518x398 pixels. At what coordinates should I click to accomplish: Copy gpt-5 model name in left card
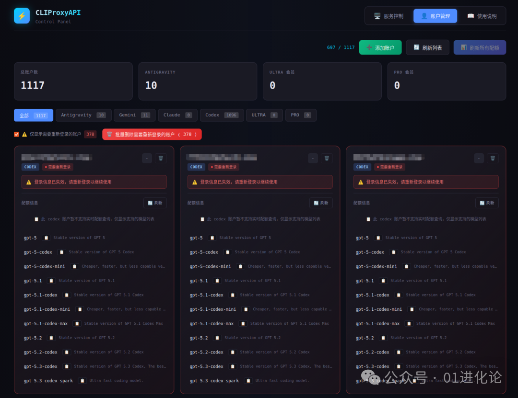click(46, 238)
